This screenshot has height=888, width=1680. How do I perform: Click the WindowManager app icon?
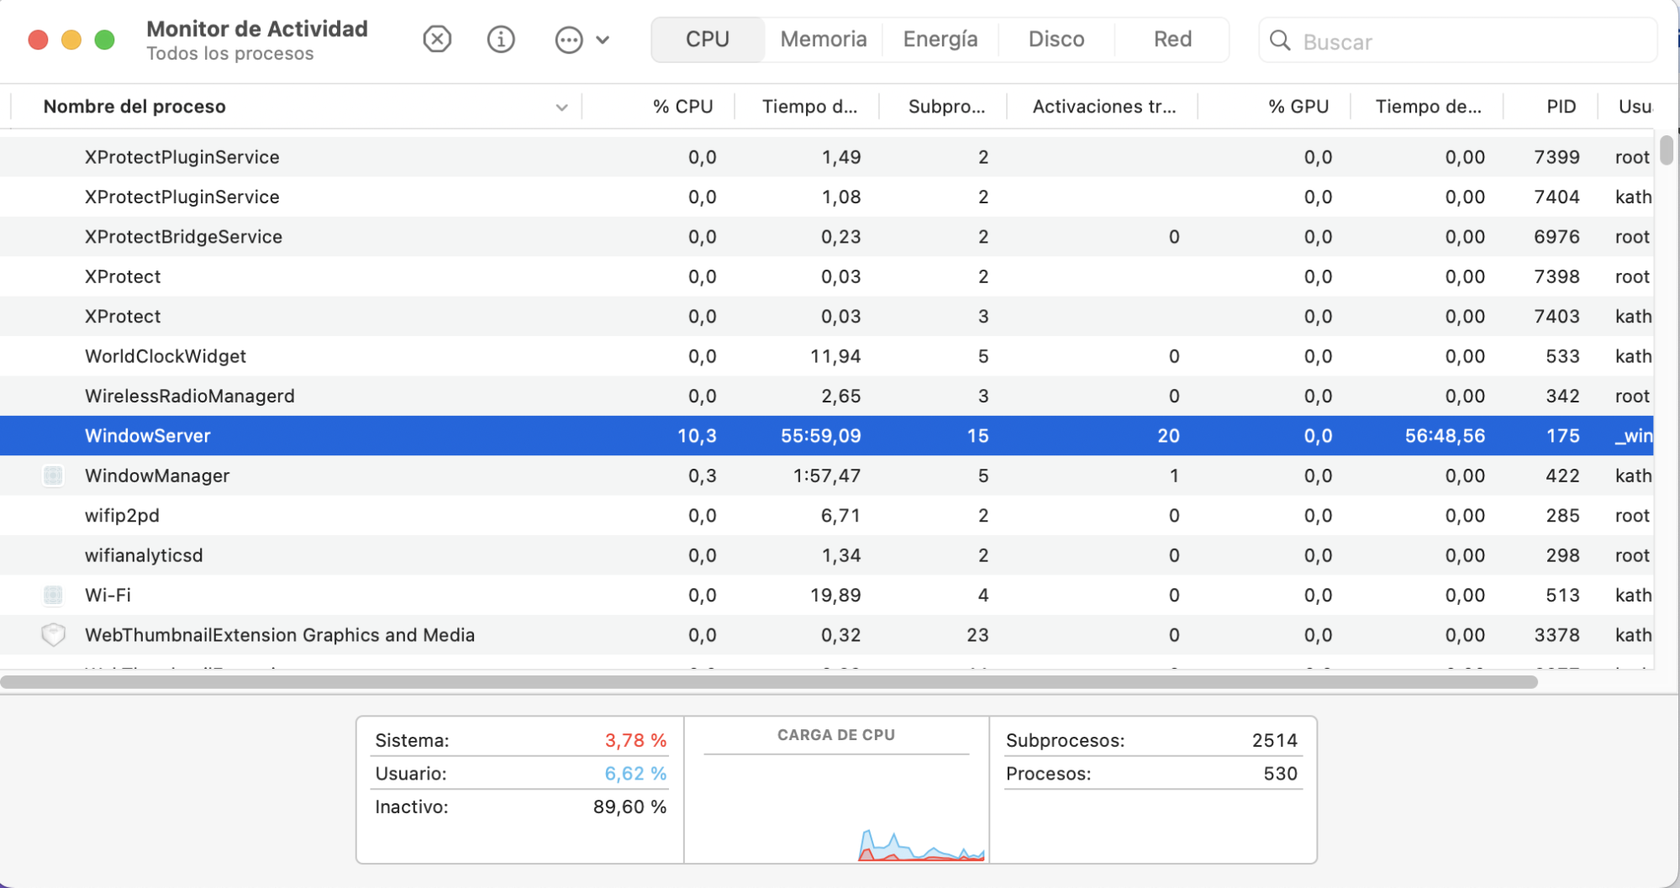point(53,476)
